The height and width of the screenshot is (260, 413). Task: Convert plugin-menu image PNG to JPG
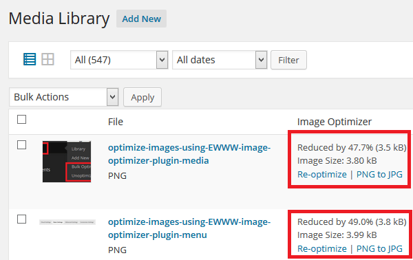click(x=379, y=248)
